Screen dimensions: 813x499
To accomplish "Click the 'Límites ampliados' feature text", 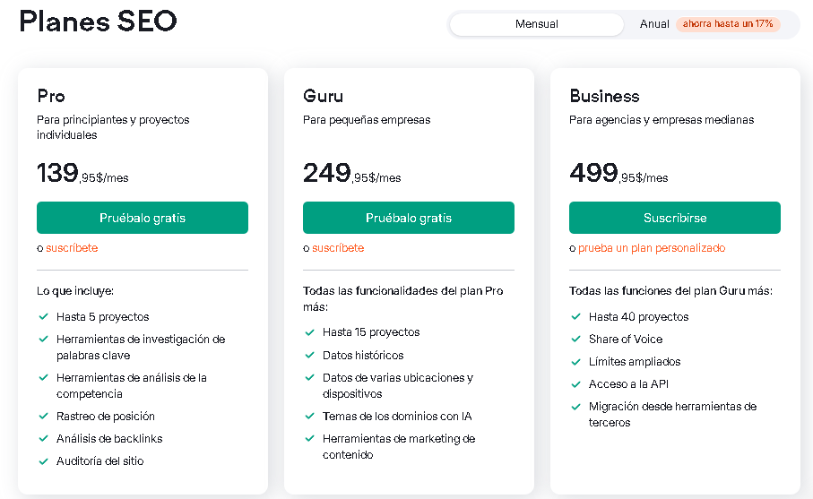I will pyautogui.click(x=635, y=362).
